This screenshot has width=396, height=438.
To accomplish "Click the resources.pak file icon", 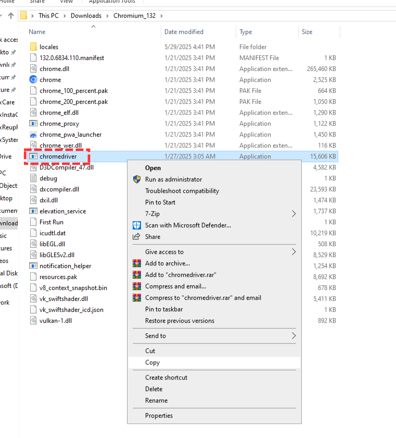I will 33,277.
